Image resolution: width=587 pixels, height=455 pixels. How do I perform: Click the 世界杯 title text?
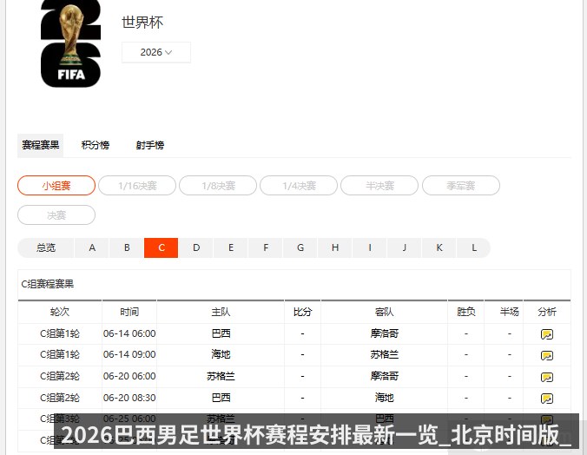click(142, 23)
